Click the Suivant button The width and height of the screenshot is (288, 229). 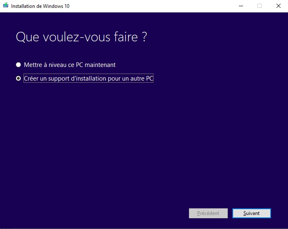tap(251, 213)
